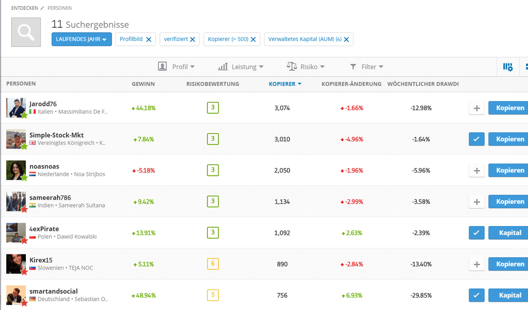Image resolution: width=528 pixels, height=310 pixels.
Task: Toggle watchlist checkmark for 4exPirate
Action: (x=477, y=233)
